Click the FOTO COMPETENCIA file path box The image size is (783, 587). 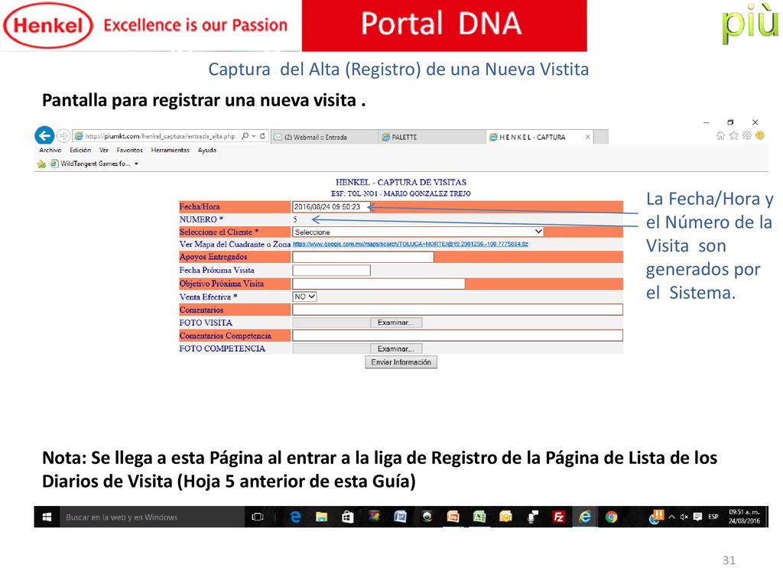coord(332,349)
